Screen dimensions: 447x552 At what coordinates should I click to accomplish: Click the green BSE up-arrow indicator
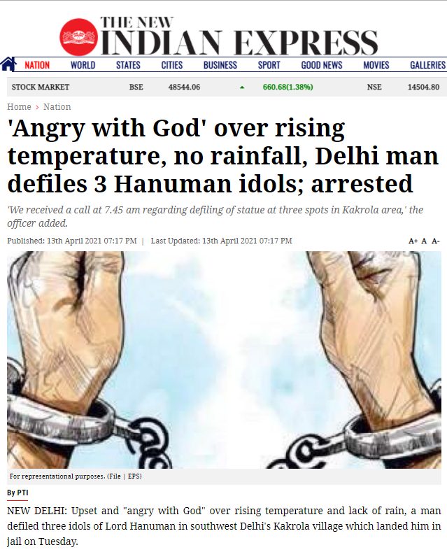tap(242, 87)
